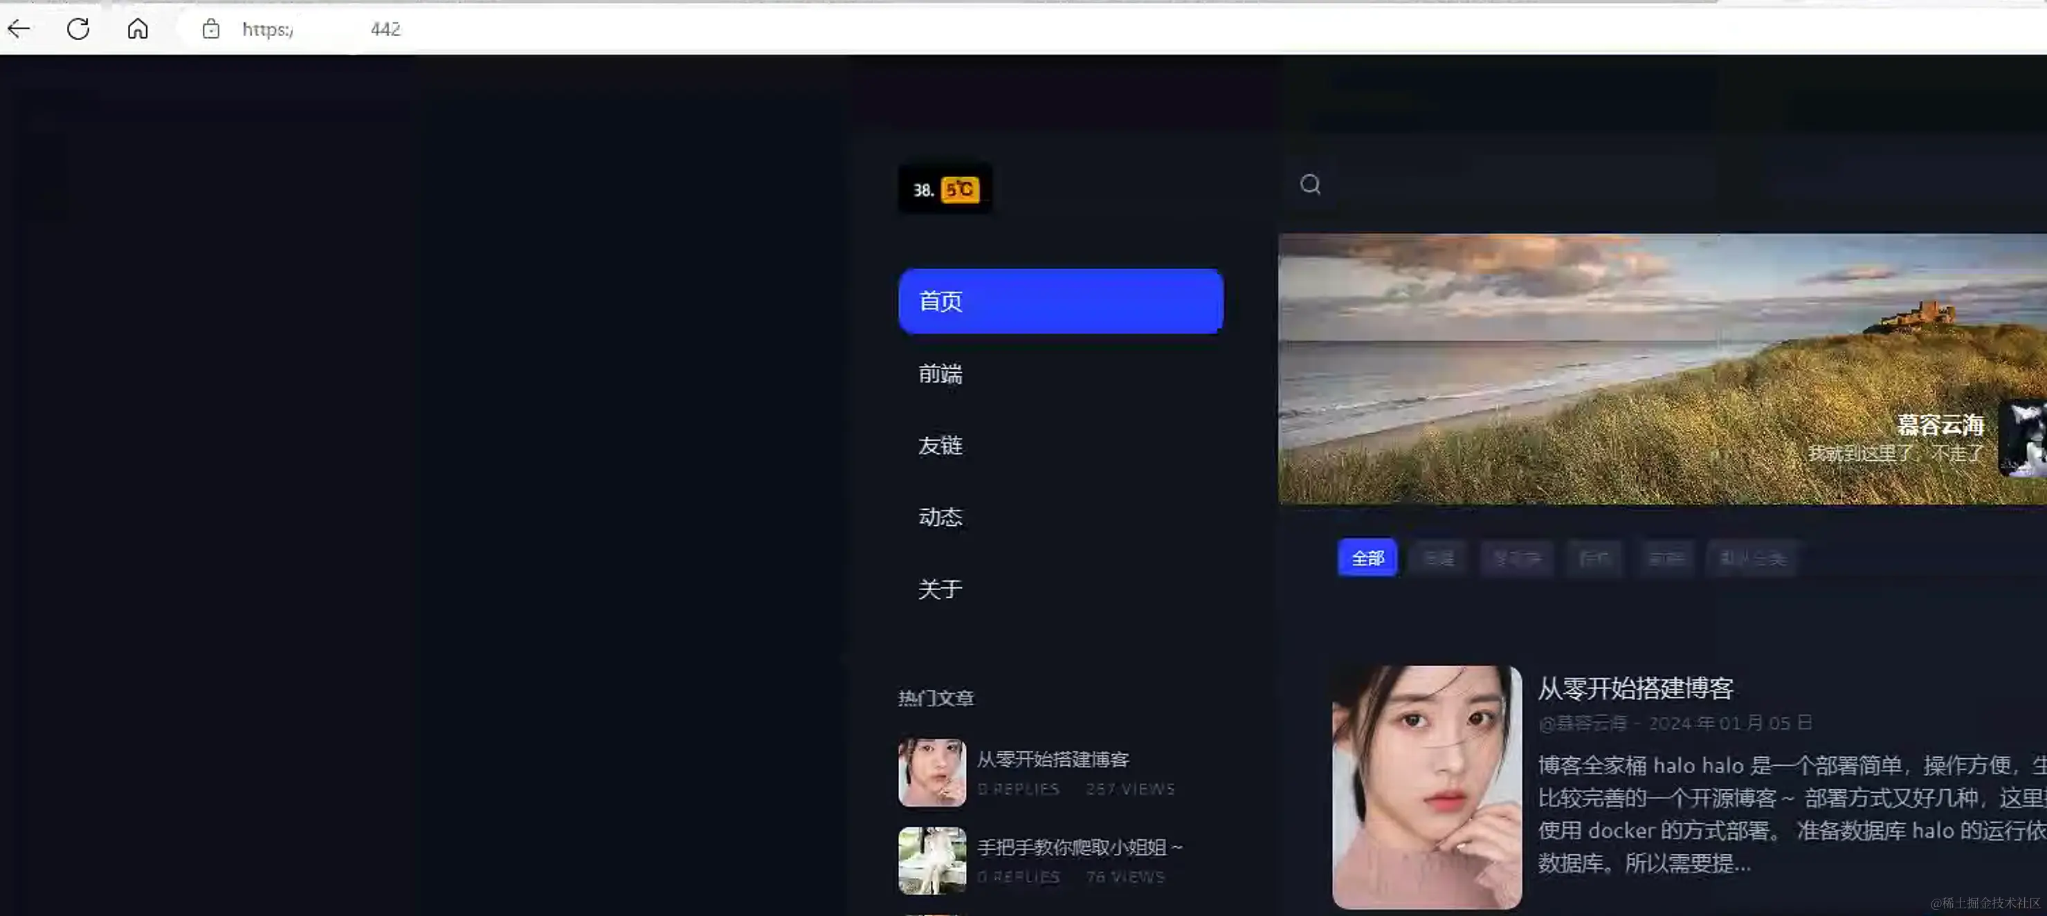Select the 全部 category tab

point(1367,558)
